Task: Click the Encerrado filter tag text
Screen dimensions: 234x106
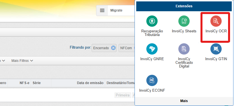Action: click(x=101, y=48)
